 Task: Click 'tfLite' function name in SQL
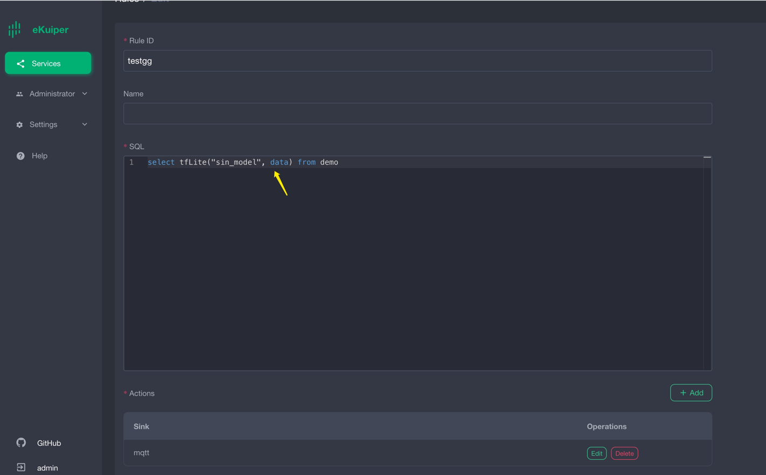point(193,162)
